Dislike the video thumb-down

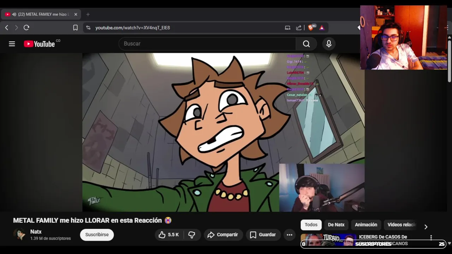point(192,235)
